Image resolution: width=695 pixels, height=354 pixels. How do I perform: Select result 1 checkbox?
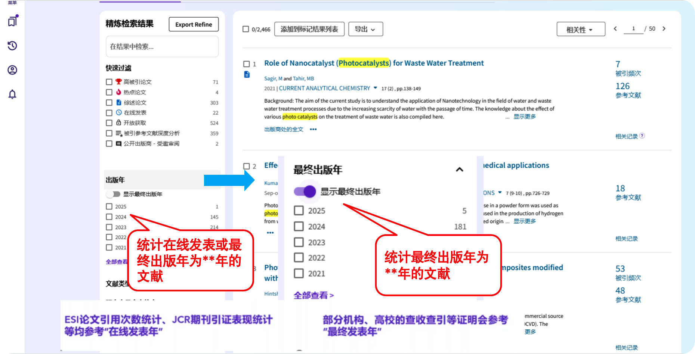pyautogui.click(x=247, y=64)
